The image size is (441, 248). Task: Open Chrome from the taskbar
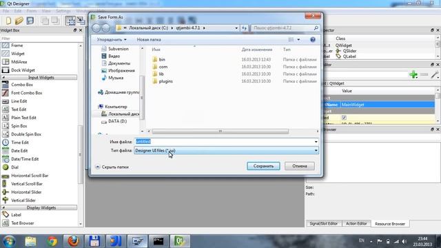(52, 241)
